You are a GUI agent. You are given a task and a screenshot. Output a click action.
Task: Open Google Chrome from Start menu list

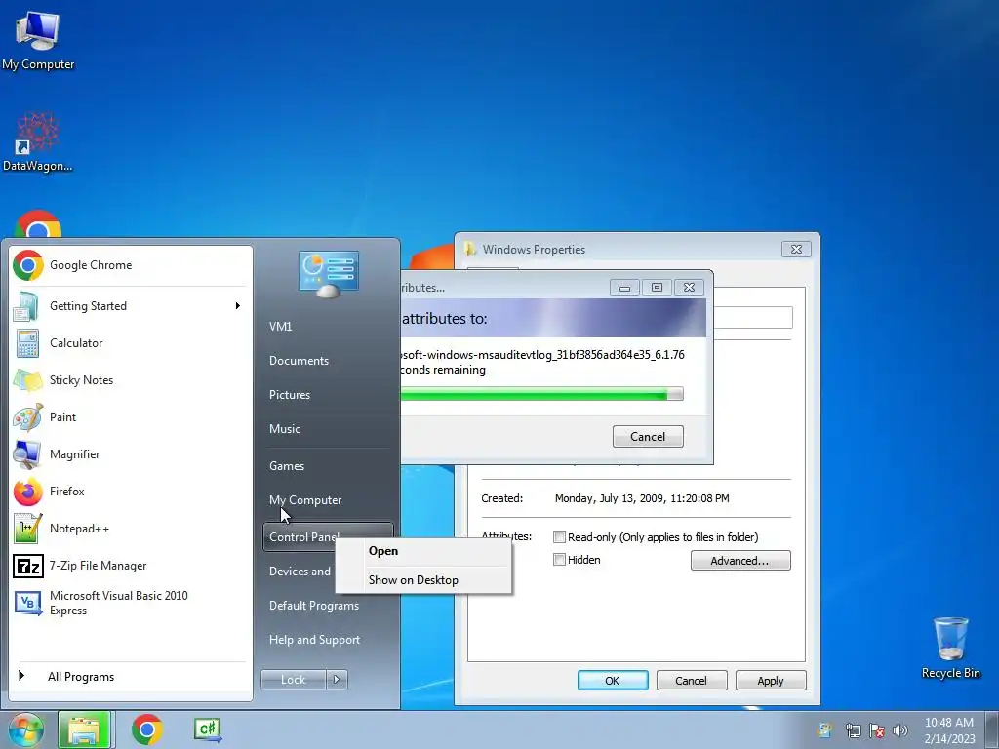click(131, 265)
